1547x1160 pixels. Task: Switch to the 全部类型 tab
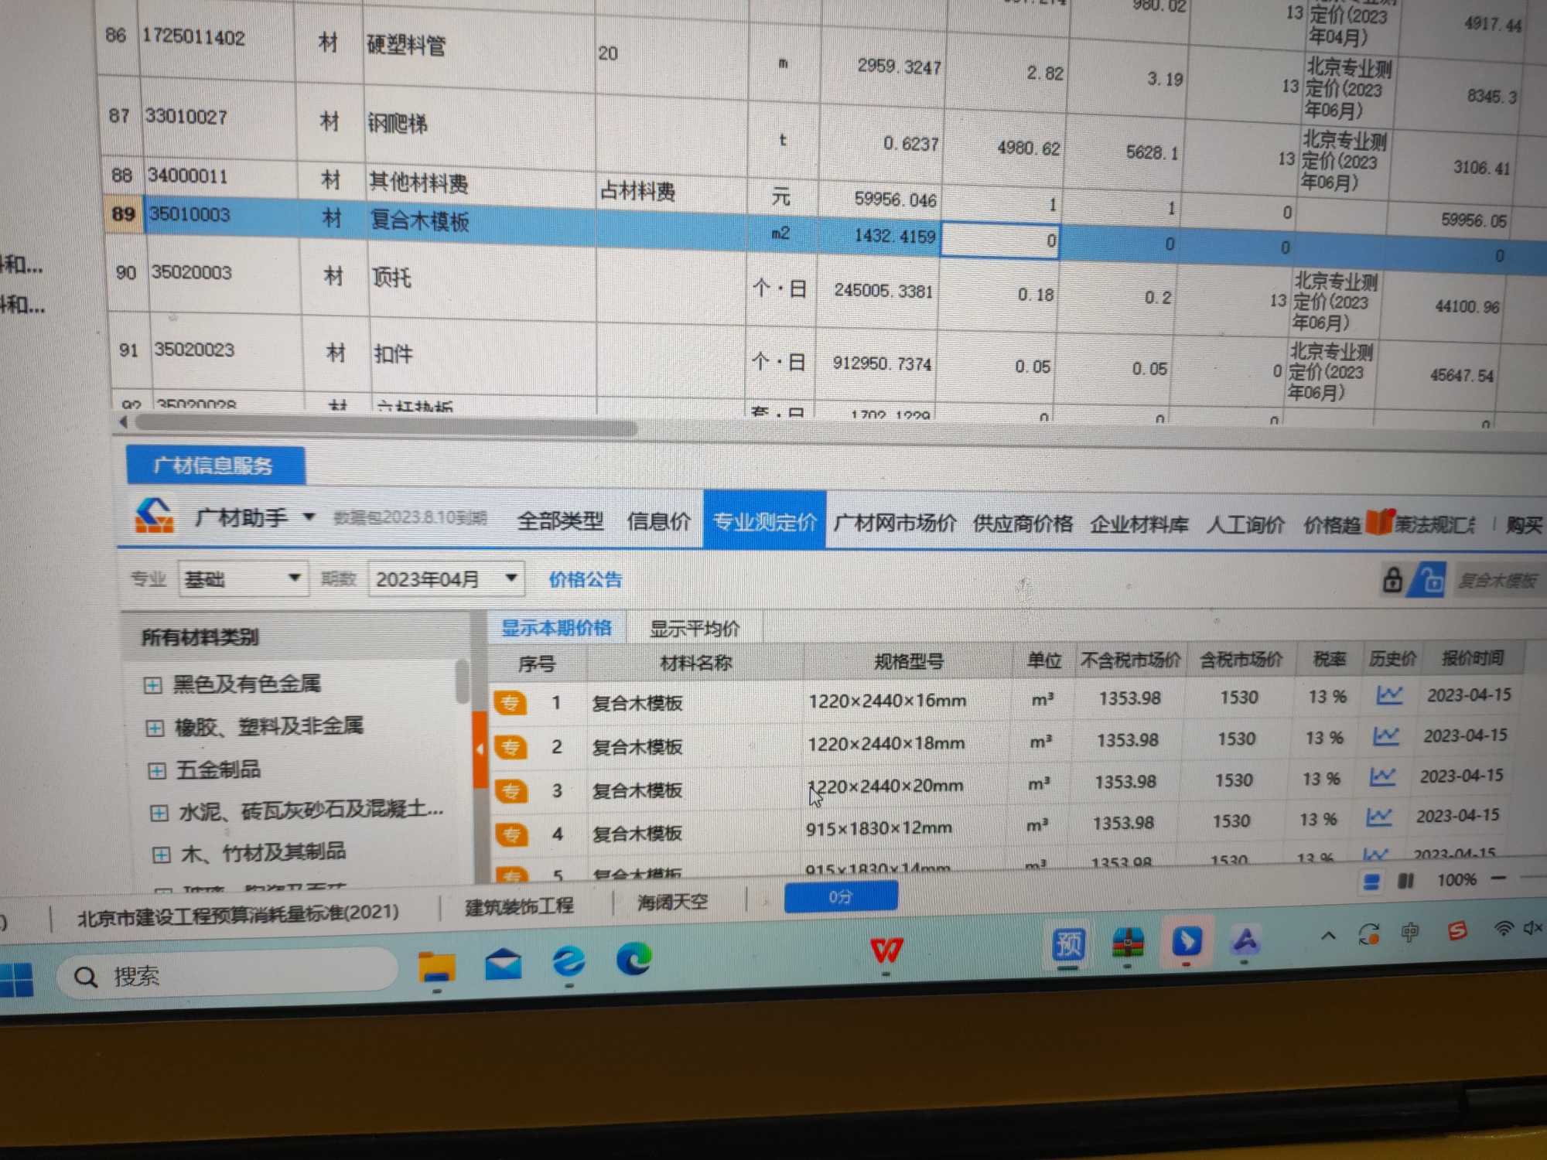click(560, 520)
